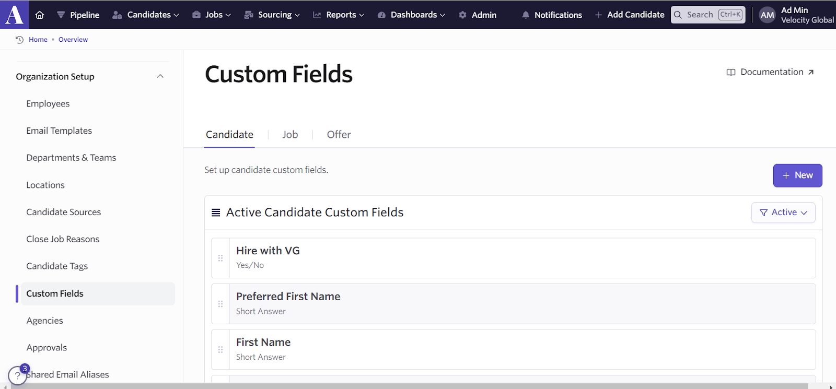Click the Candidates people icon
836x389 pixels.
point(117,15)
